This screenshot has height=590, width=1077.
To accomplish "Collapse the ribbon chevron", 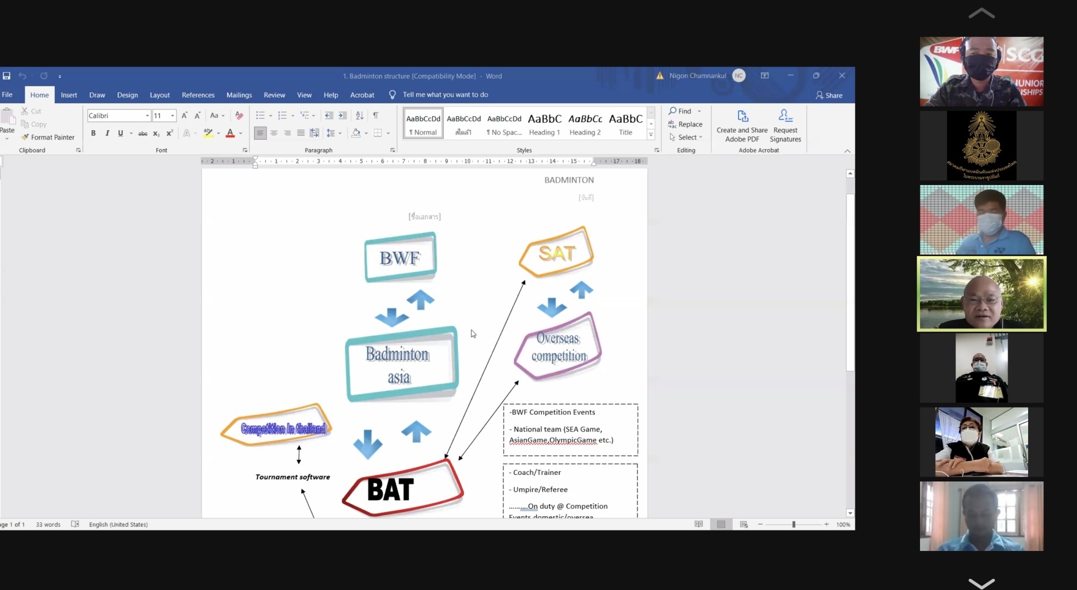I will pyautogui.click(x=847, y=151).
